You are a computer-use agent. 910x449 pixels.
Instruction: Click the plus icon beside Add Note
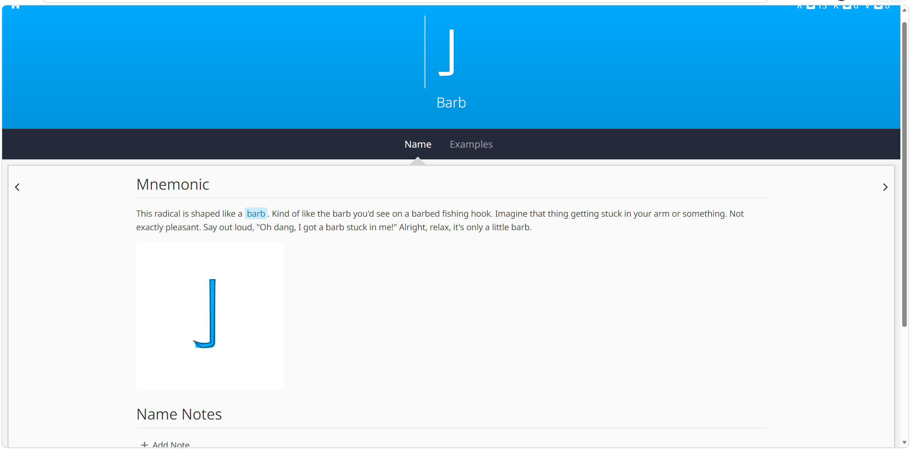144,444
